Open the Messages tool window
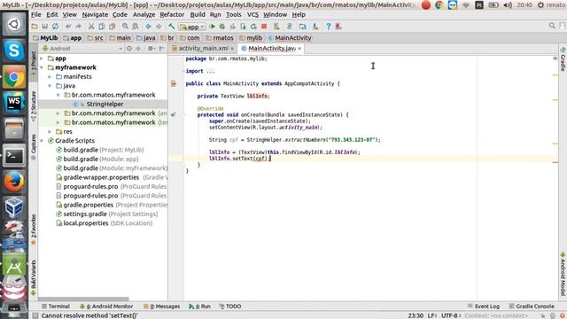This screenshot has width=567, height=319. click(161, 307)
